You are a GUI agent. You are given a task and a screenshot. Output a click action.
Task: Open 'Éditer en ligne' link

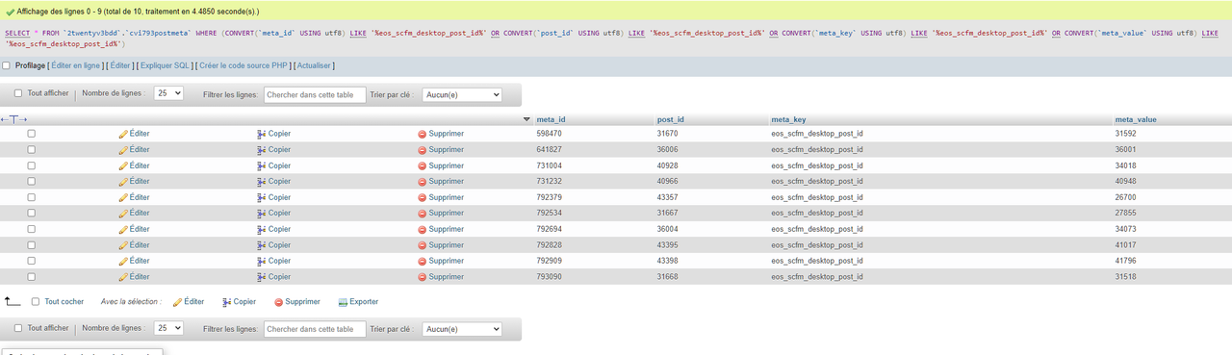pos(76,65)
